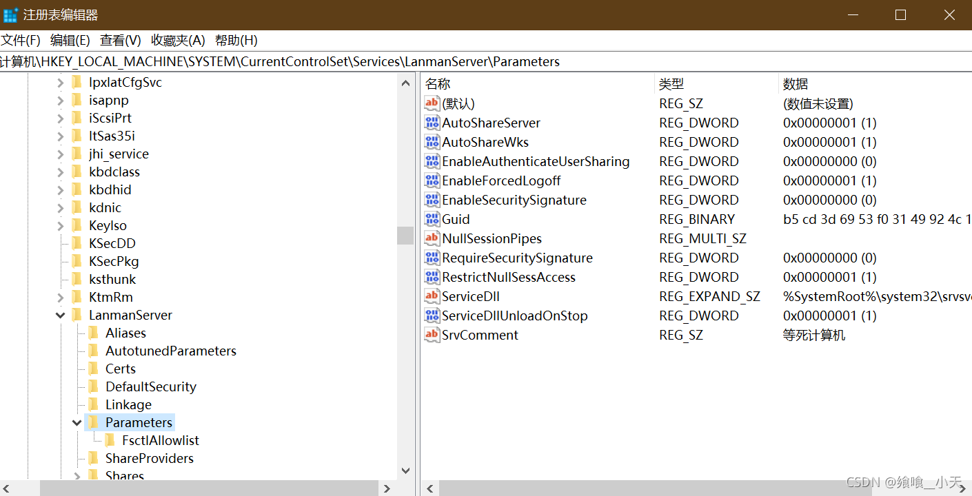
Task: Click the REG_EXPAND_SZ type cell
Action: click(x=709, y=296)
